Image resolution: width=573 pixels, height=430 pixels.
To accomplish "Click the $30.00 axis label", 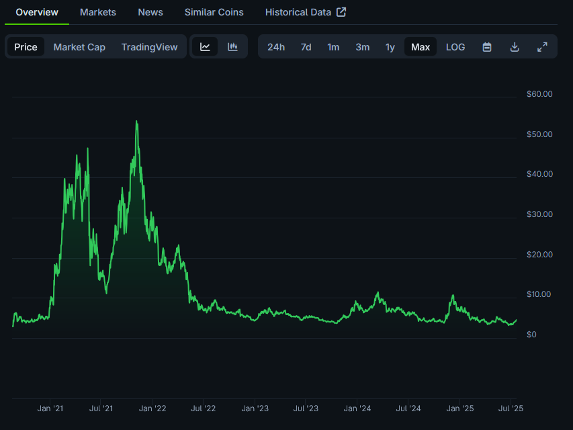I will coord(539,214).
